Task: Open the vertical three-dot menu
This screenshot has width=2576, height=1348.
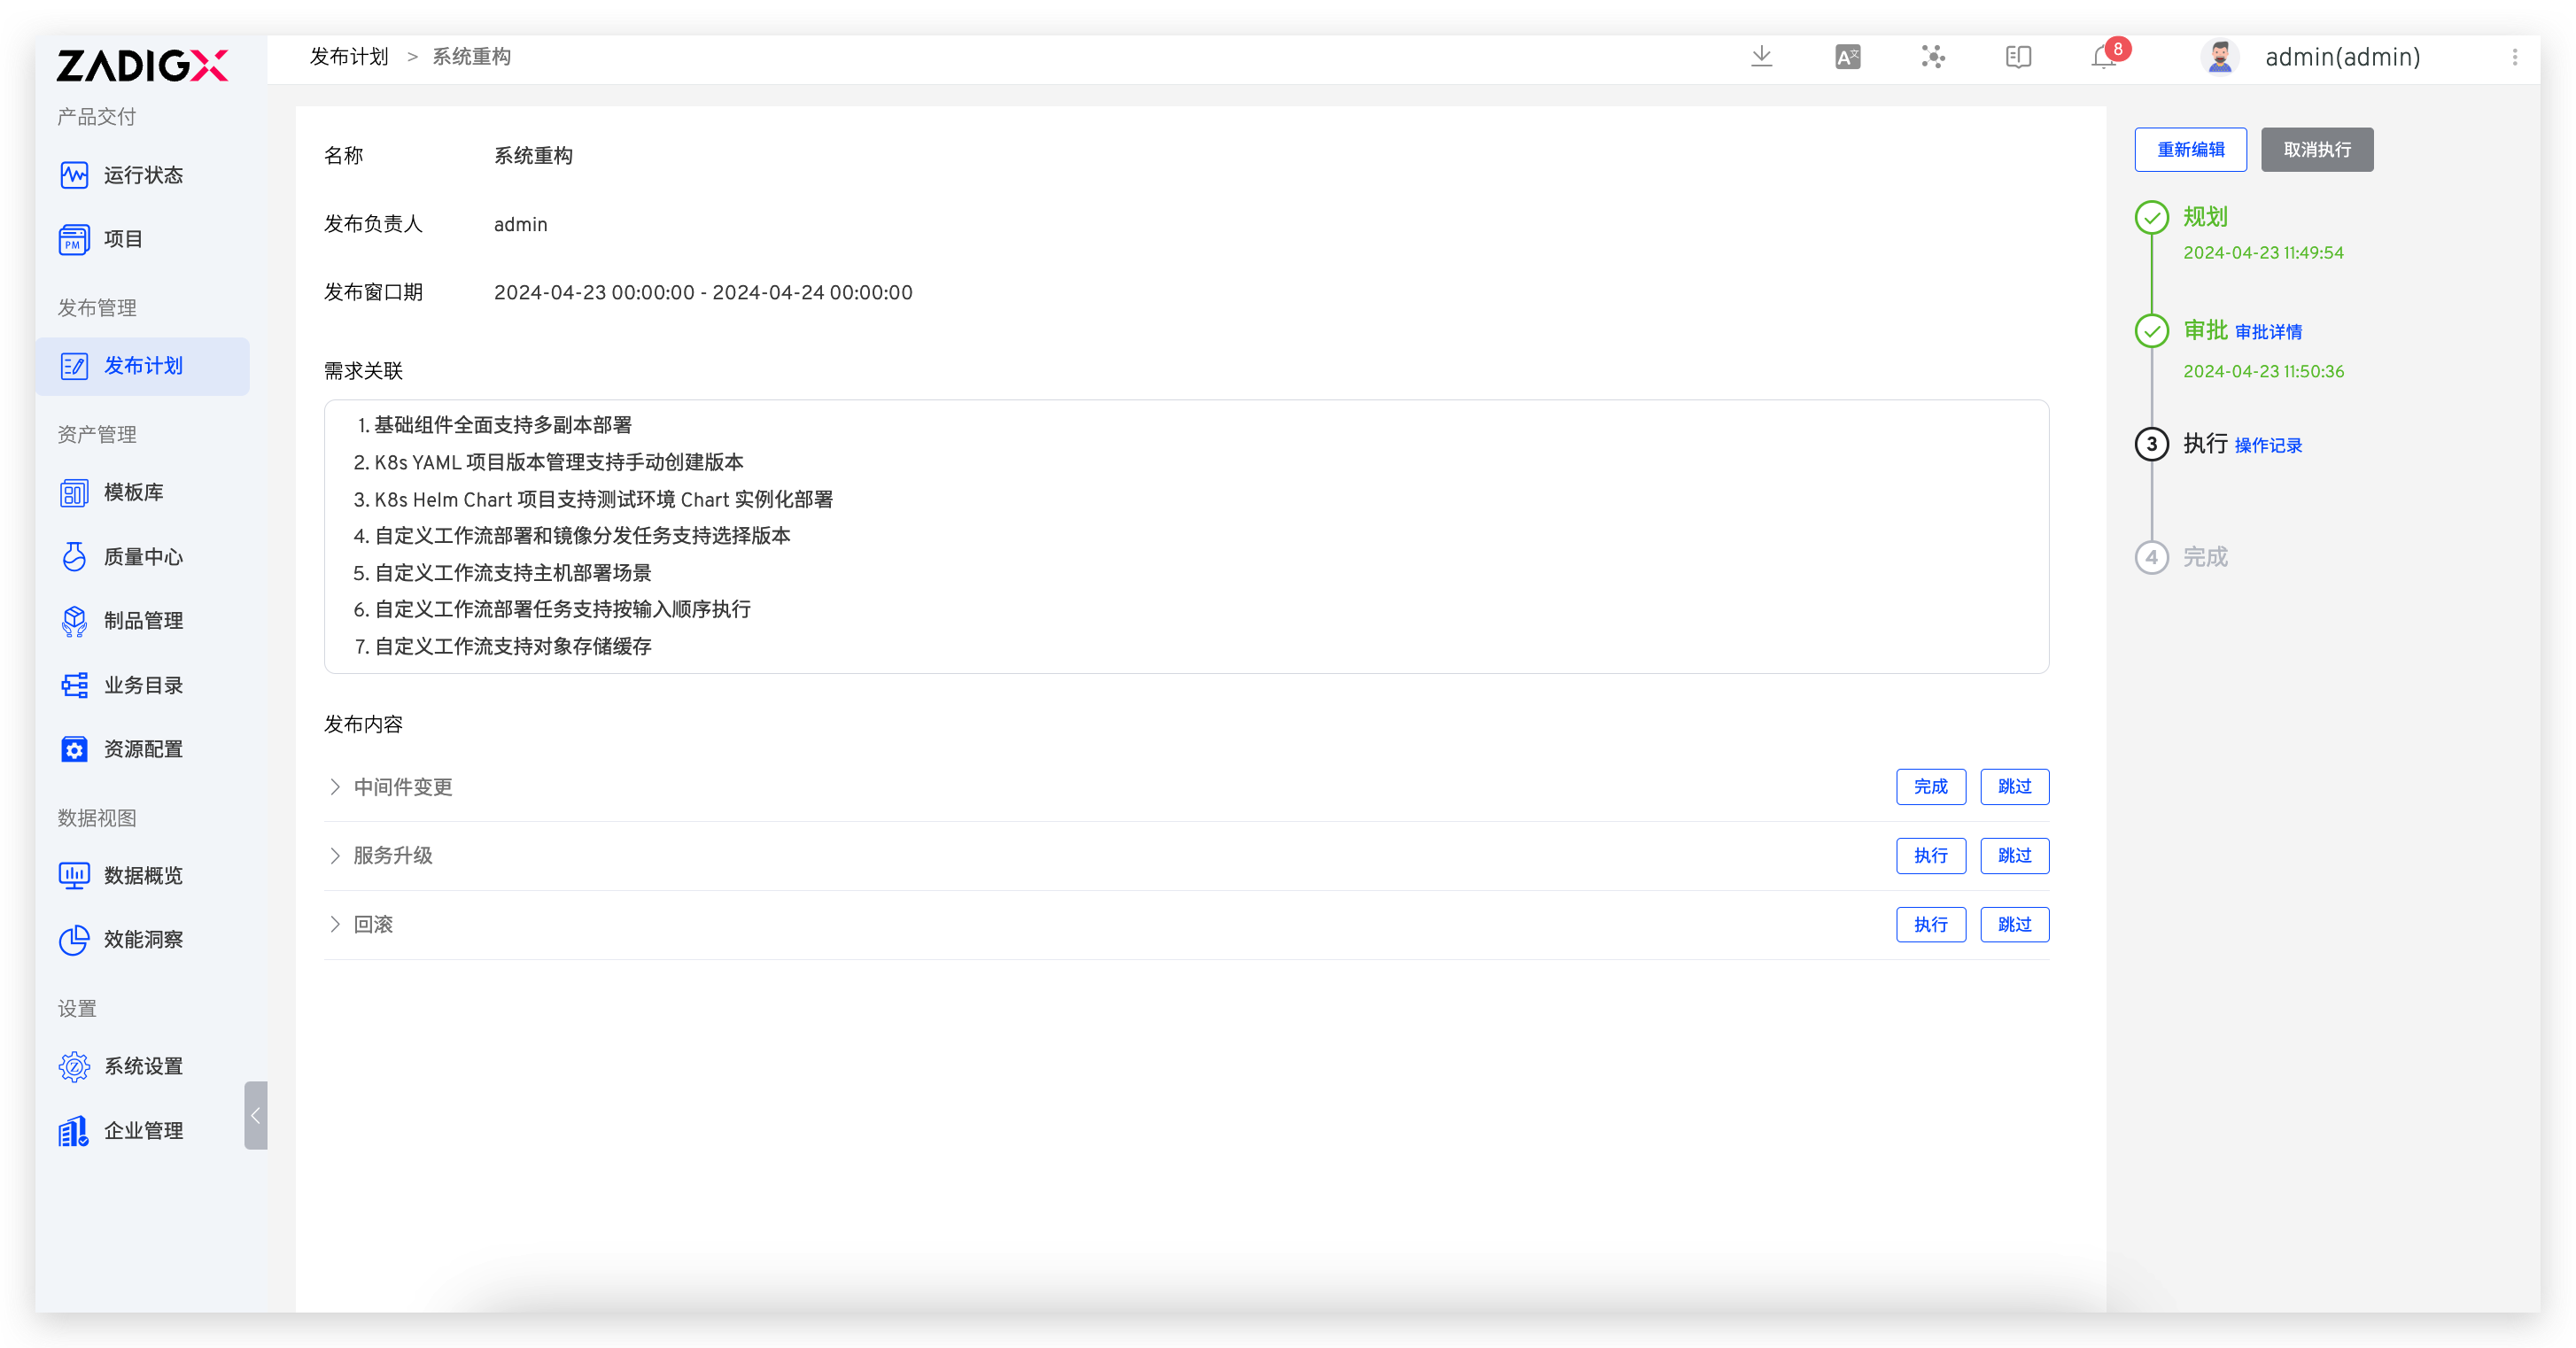Action: (2514, 57)
